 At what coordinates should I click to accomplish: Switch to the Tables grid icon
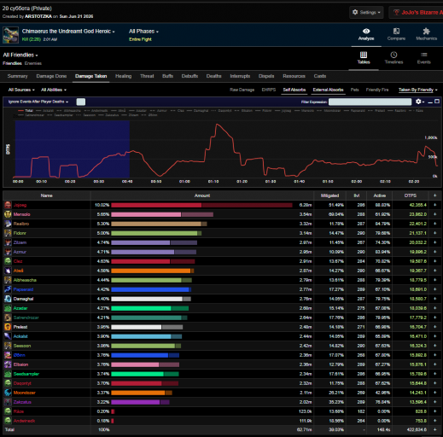[364, 55]
